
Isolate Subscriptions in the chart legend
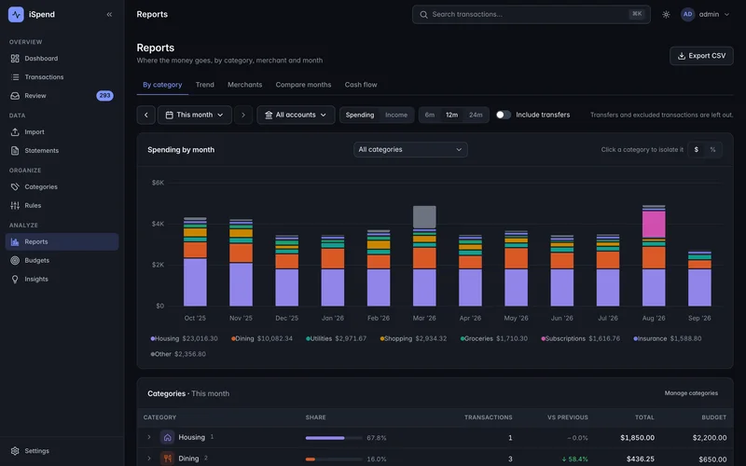[x=580, y=338]
